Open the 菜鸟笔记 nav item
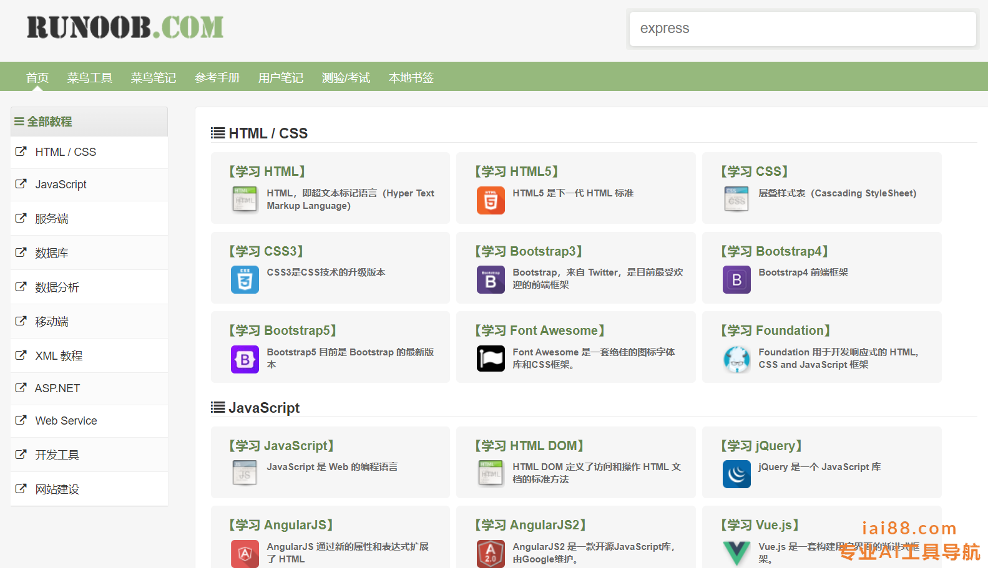This screenshot has height=568, width=988. click(154, 78)
